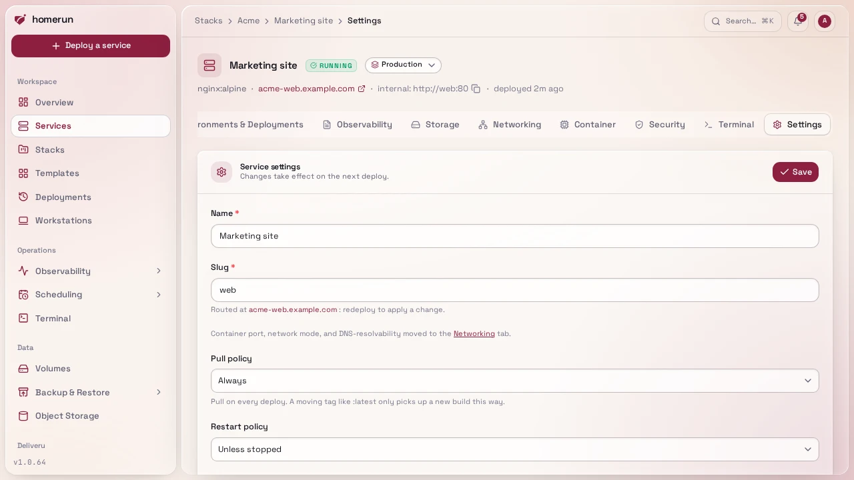
Task: Follow the Networking link in the note
Action: (x=474, y=333)
